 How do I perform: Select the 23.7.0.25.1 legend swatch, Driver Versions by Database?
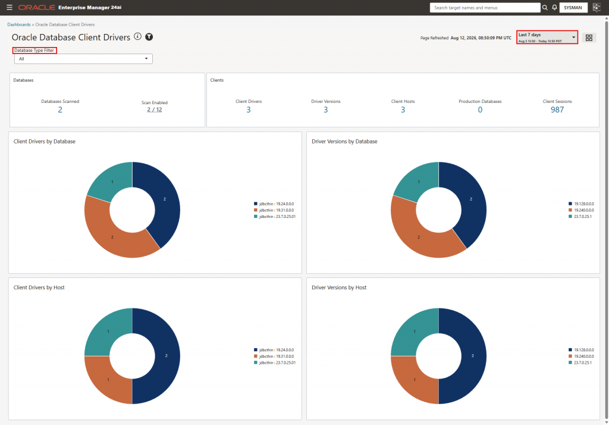click(x=570, y=217)
